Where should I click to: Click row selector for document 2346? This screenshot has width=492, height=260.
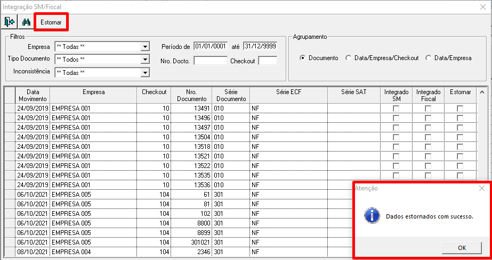click(x=11, y=252)
